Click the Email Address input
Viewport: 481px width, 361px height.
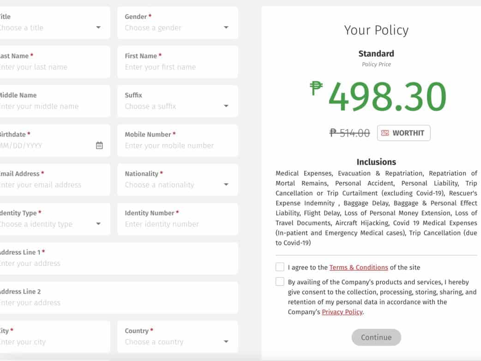pos(51,185)
